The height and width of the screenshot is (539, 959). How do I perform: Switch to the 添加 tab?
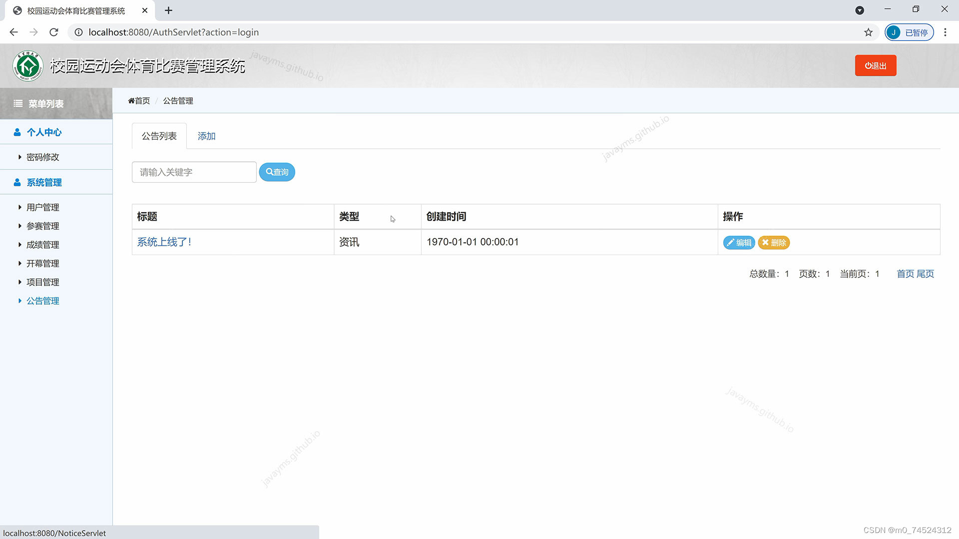click(x=206, y=136)
